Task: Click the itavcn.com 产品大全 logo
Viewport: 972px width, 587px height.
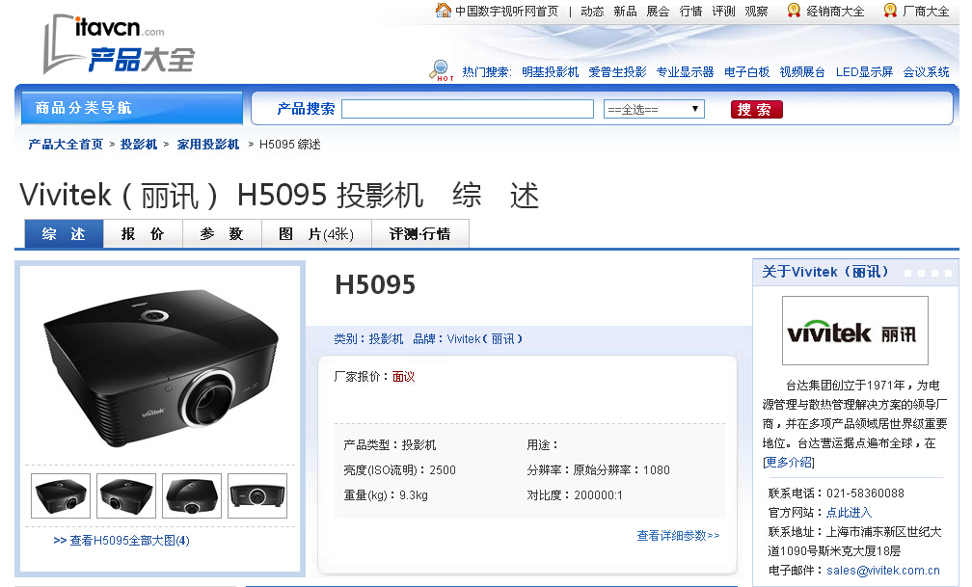Action: pyautogui.click(x=119, y=44)
